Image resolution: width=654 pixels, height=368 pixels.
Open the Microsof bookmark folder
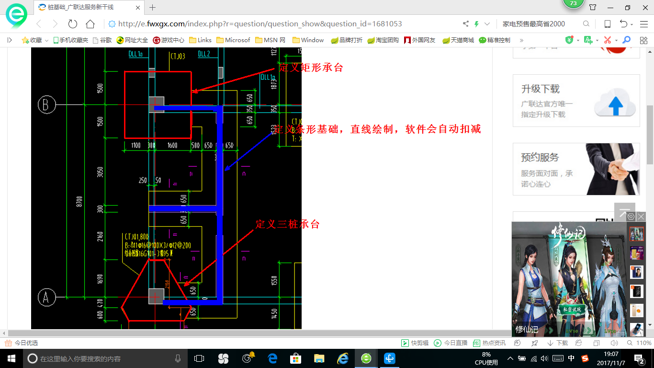tap(233, 40)
